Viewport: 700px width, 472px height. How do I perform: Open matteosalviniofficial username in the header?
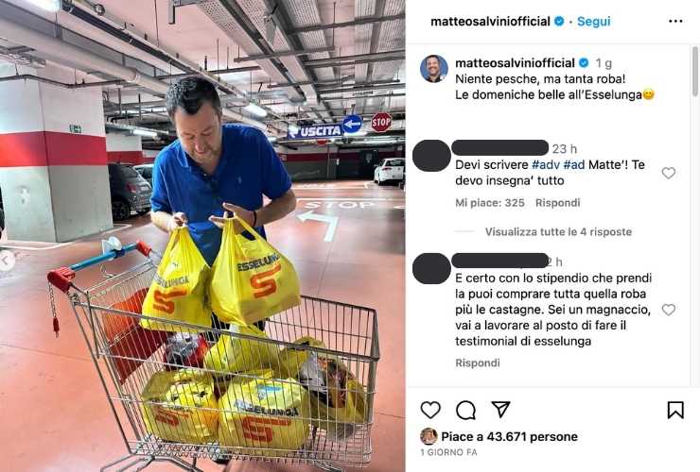[490, 22]
